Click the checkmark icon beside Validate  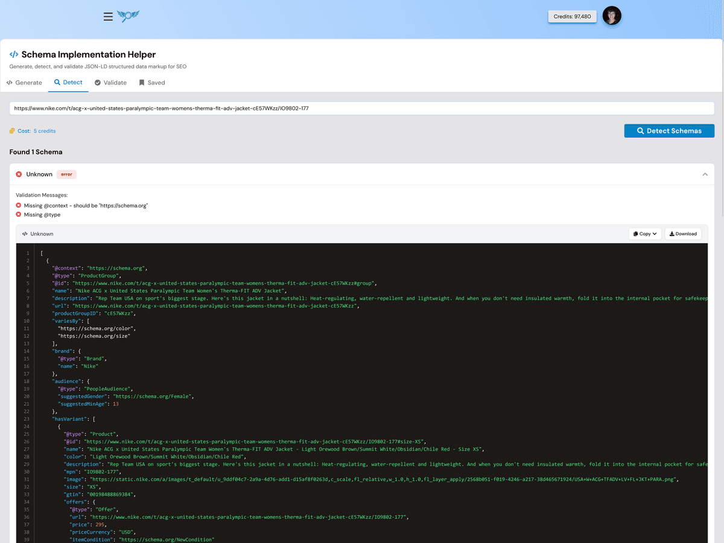[x=97, y=82]
